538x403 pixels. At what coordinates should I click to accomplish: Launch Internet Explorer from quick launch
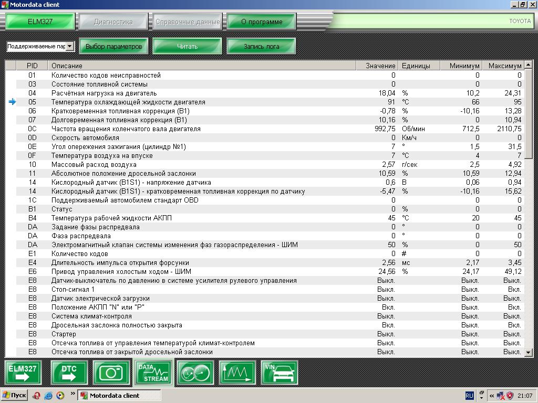pos(48,396)
